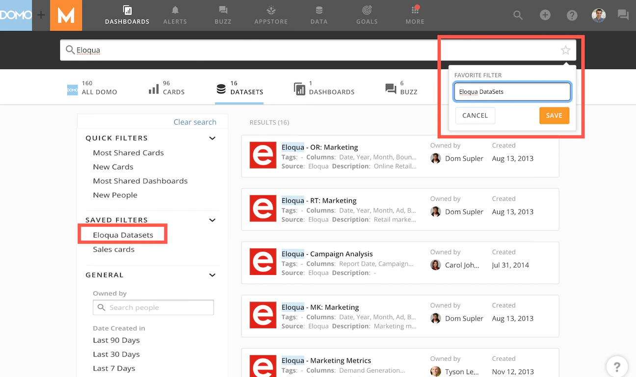Open the Buzz chat in top navigation
636x377 pixels.
point(223,15)
